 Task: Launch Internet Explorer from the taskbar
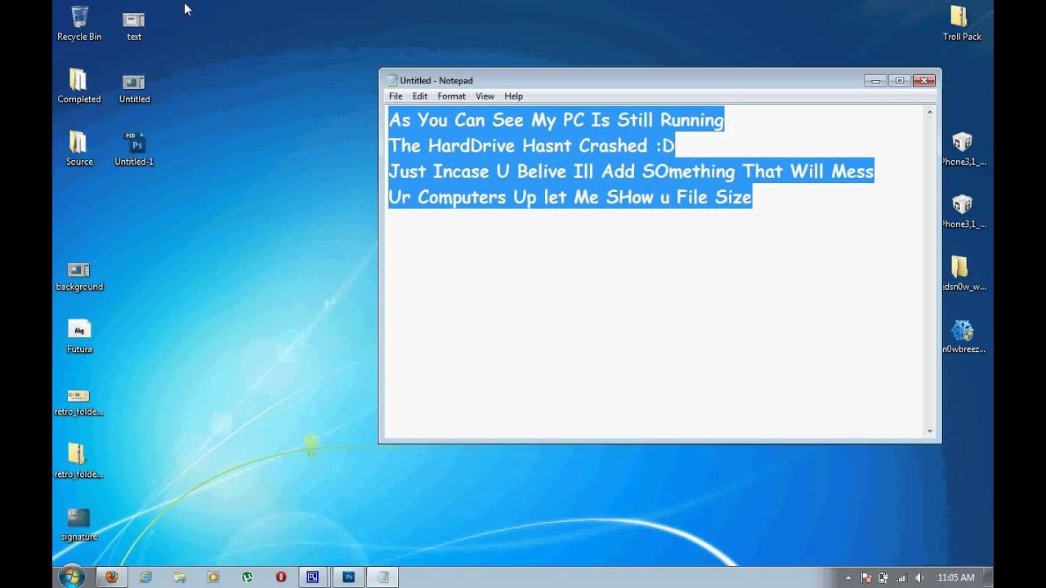145,577
